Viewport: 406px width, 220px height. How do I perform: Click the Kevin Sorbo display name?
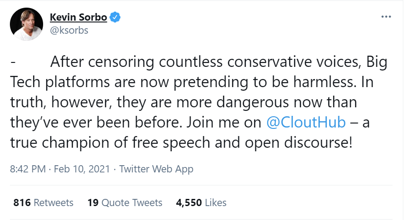click(79, 18)
